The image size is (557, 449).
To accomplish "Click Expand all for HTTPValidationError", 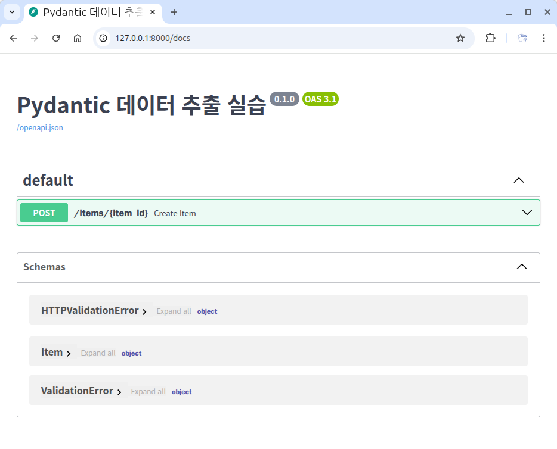I will 174,311.
